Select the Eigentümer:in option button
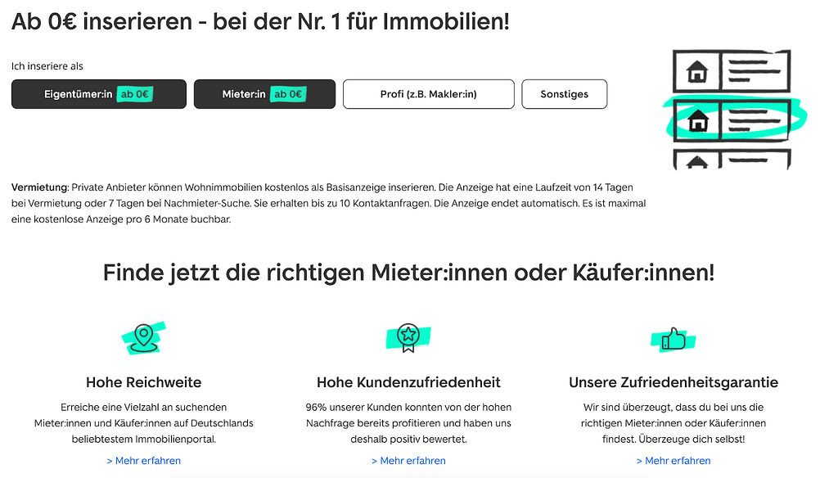838x478 pixels. click(x=99, y=94)
